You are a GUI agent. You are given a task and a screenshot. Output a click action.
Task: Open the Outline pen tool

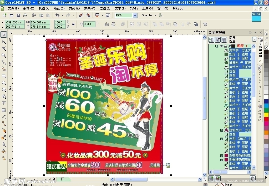pyautogui.click(x=4, y=144)
